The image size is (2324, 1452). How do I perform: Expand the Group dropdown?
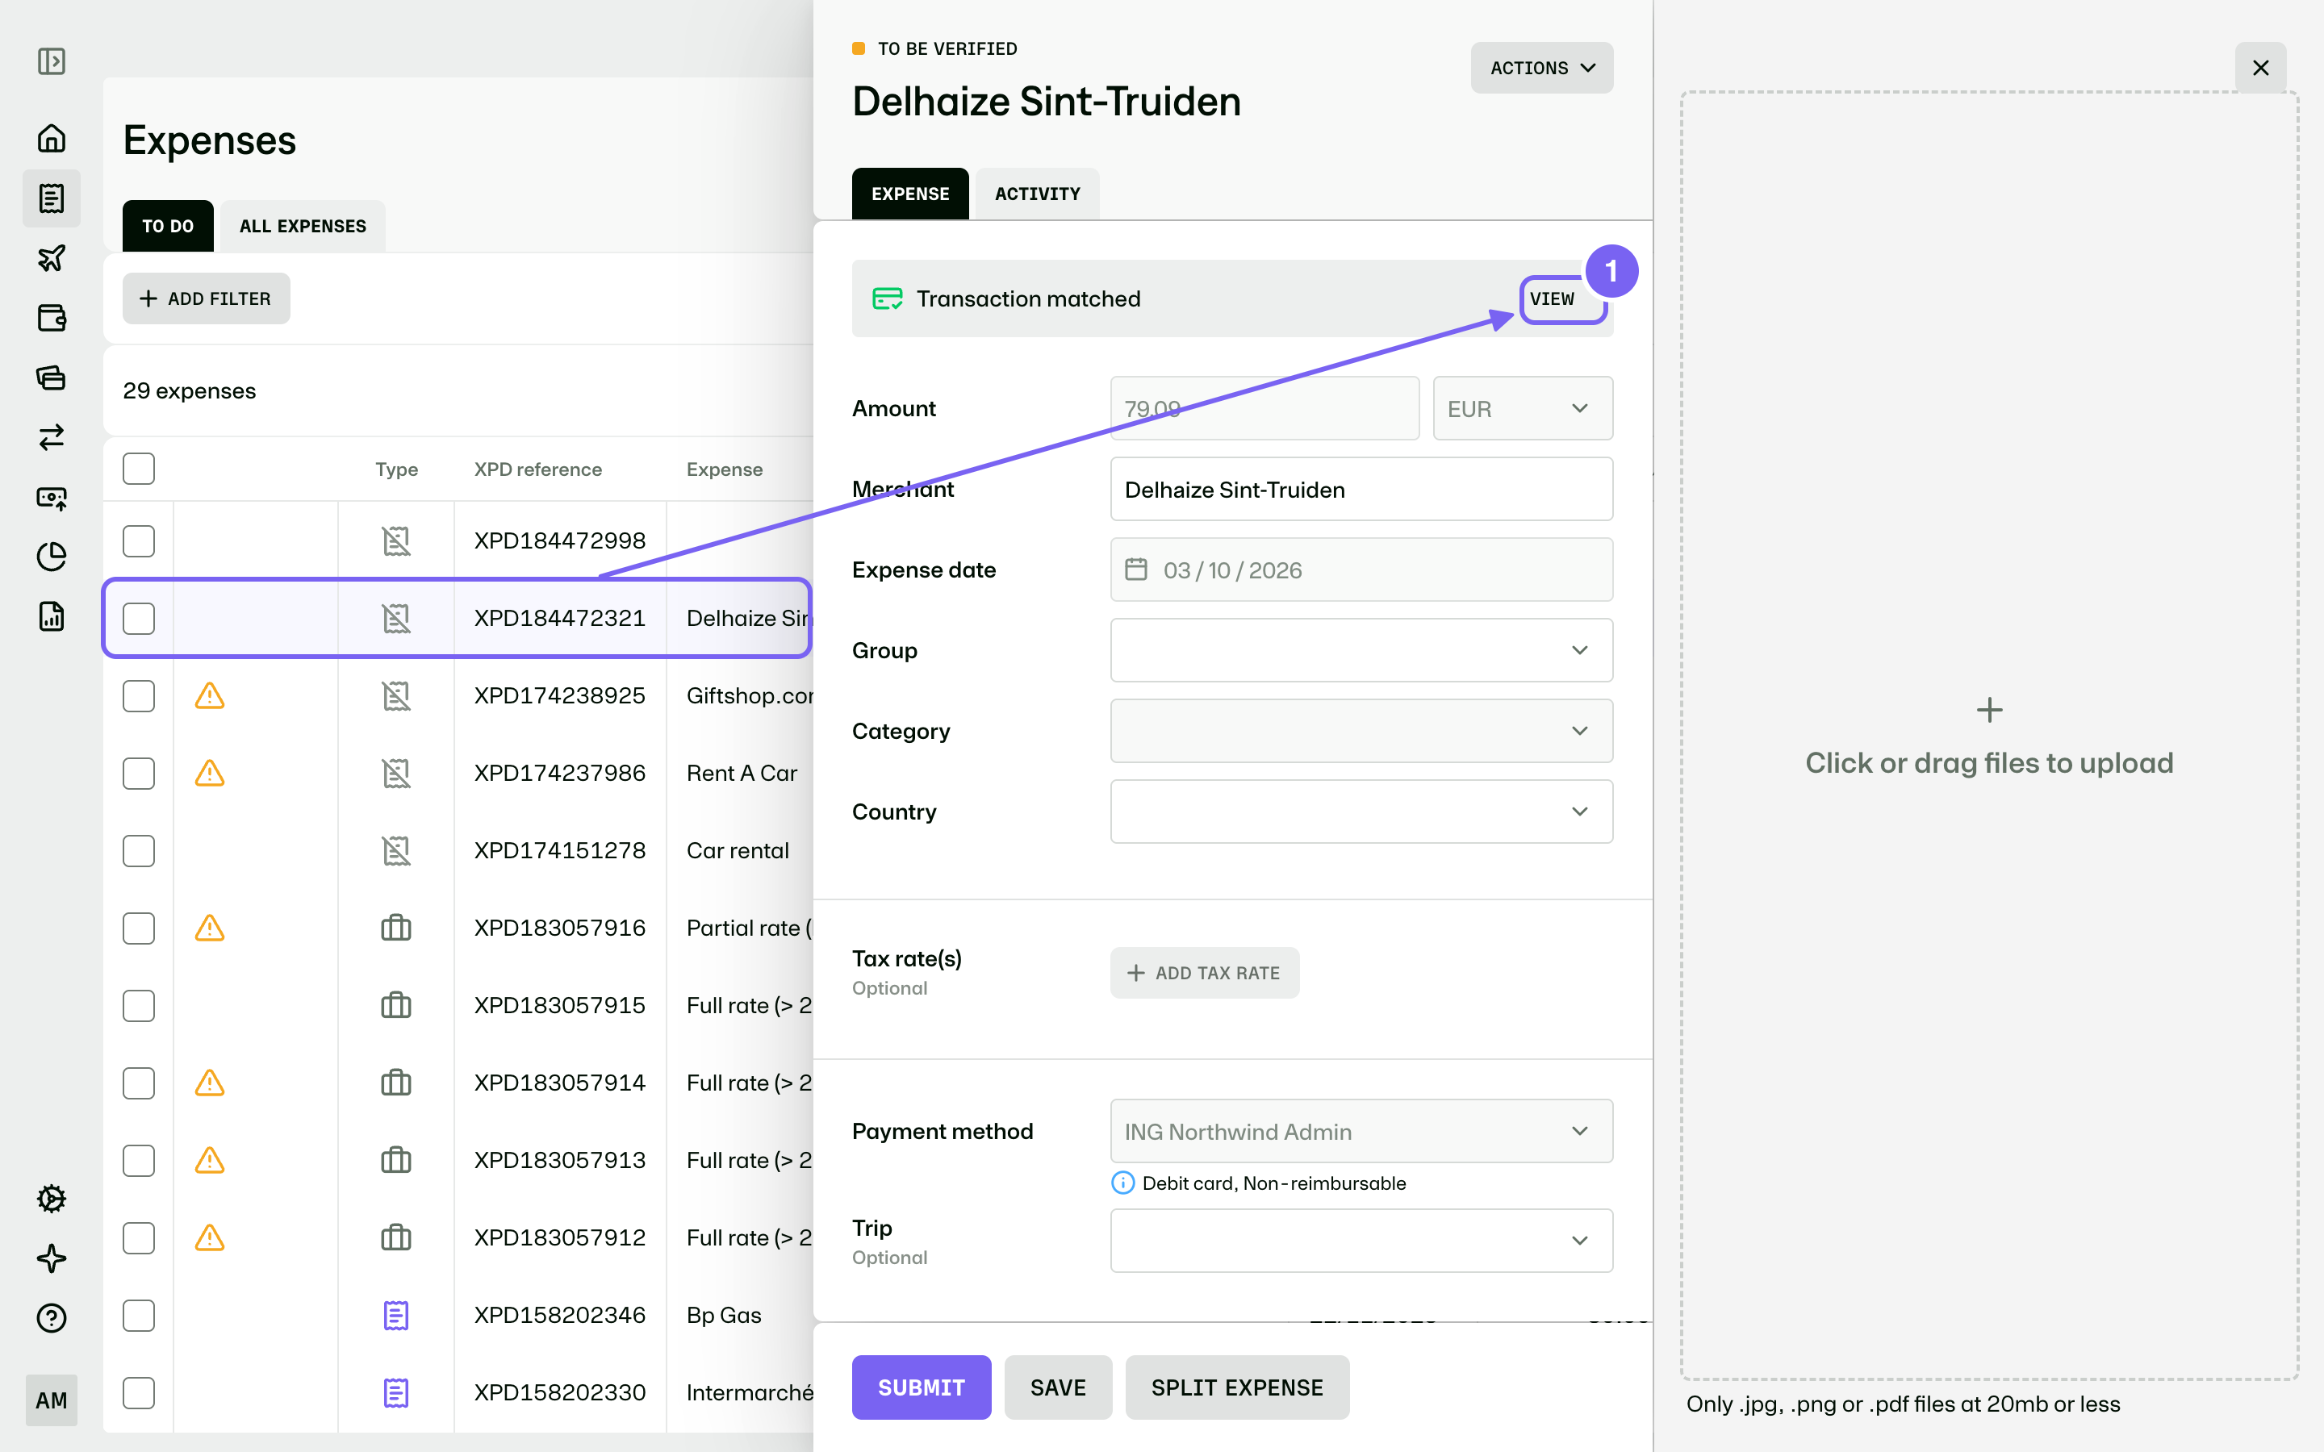click(1361, 650)
